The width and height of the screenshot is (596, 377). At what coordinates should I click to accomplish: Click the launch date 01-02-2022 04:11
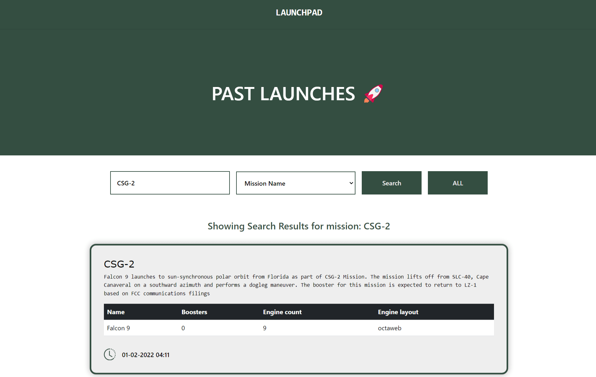click(x=145, y=355)
